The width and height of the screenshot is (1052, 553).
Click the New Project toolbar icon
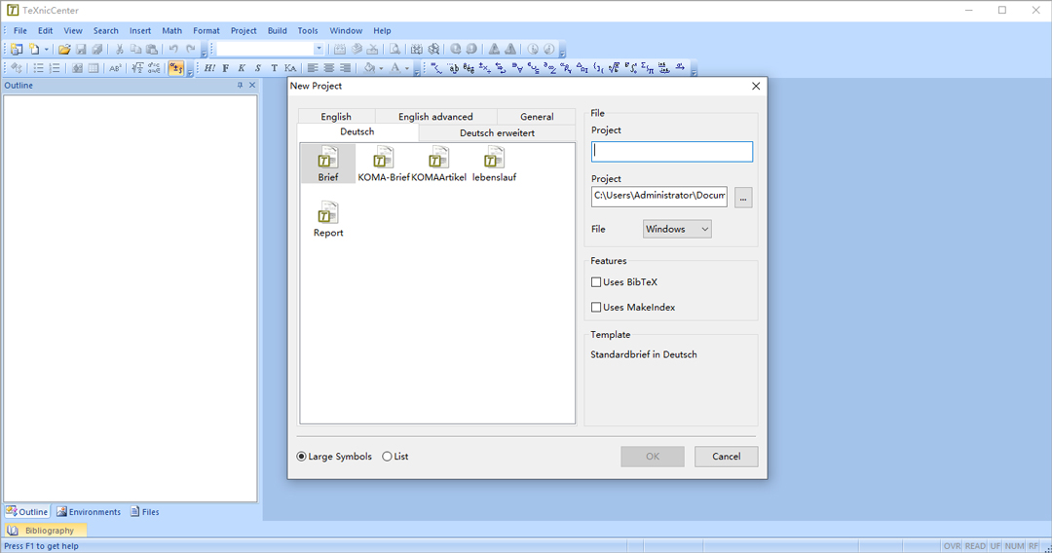(17, 49)
